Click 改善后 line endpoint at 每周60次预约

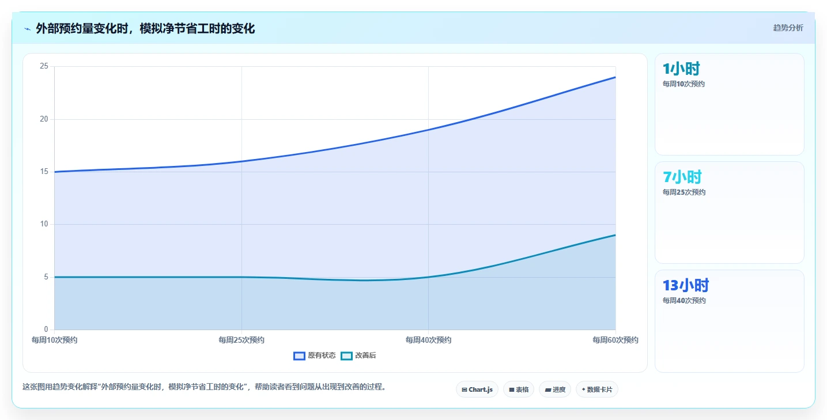[615, 235]
